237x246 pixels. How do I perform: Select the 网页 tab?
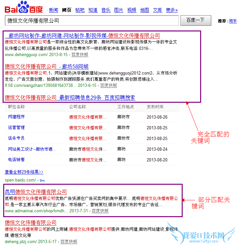pos(67,10)
